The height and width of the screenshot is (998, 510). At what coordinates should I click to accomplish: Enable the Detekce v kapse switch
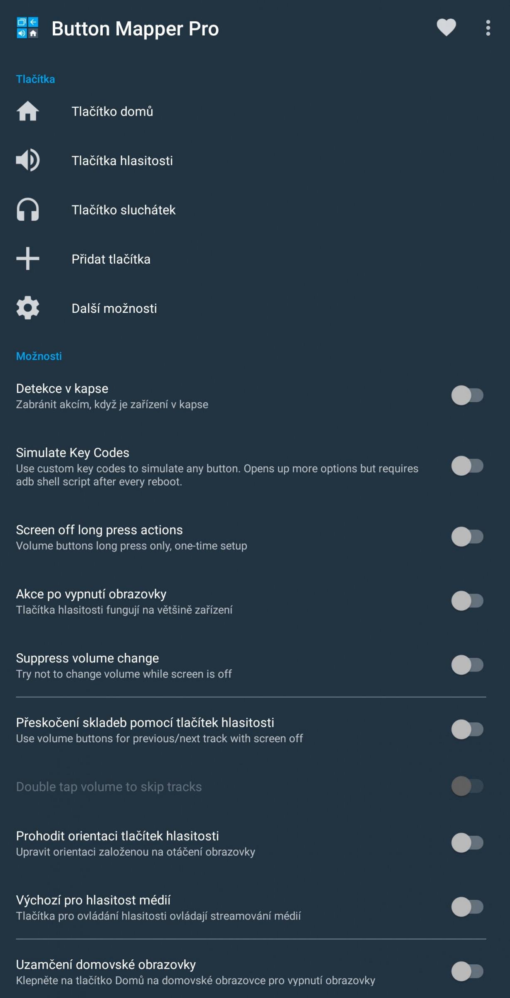468,395
